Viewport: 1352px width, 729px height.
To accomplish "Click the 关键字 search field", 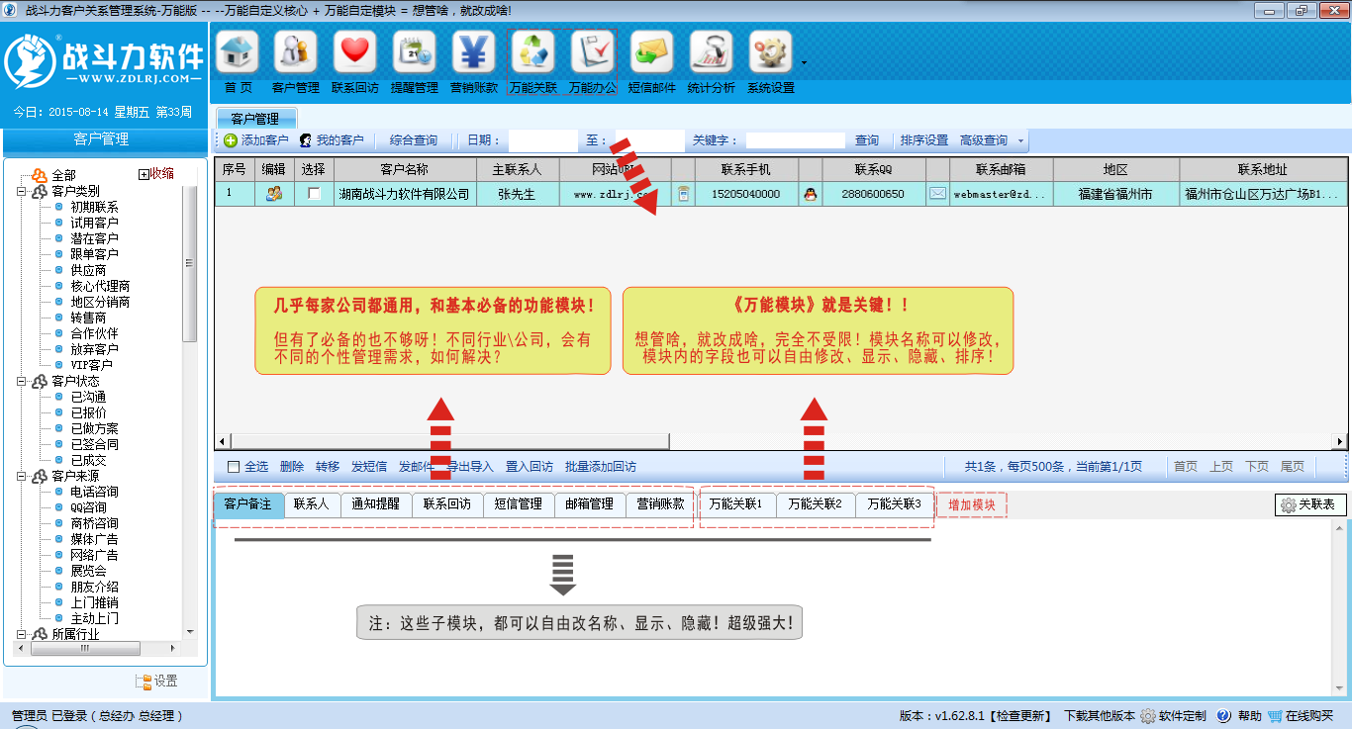I will tap(796, 140).
